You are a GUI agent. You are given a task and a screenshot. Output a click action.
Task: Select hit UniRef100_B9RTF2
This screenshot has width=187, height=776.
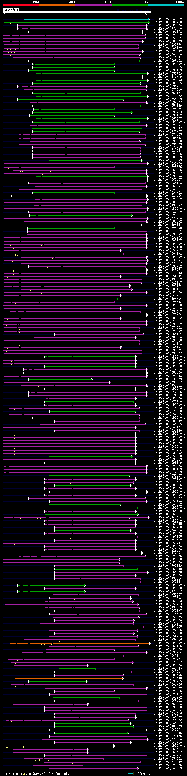tap(168, 115)
